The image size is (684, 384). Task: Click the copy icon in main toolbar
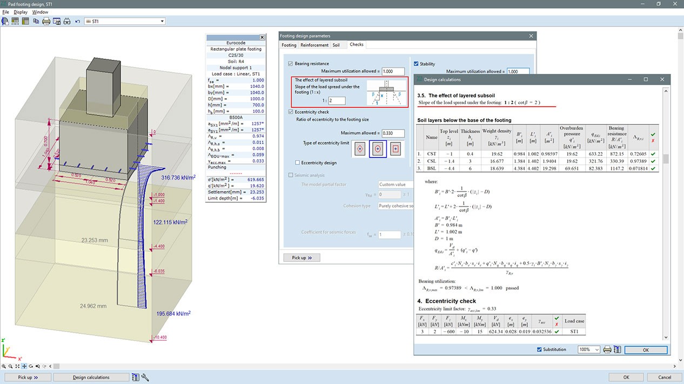pyautogui.click(x=36, y=21)
